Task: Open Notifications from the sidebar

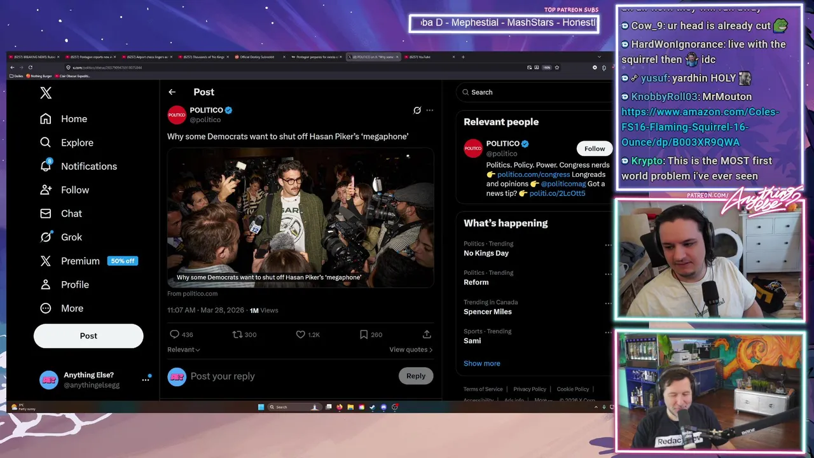Action: point(78,166)
